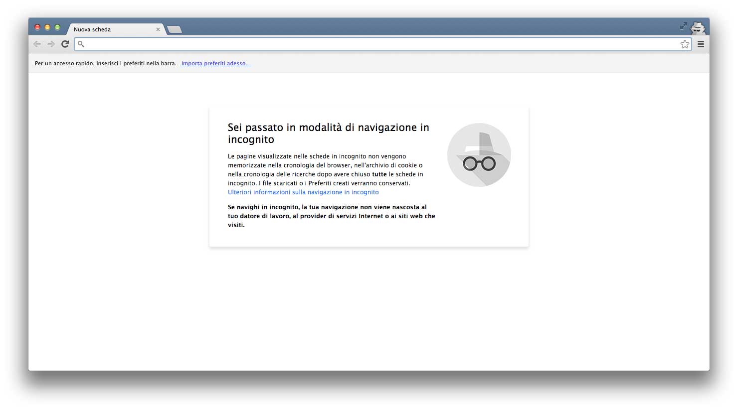This screenshot has height=410, width=738.
Task: Click the heading Sei passato in modalità
Action: 329,134
